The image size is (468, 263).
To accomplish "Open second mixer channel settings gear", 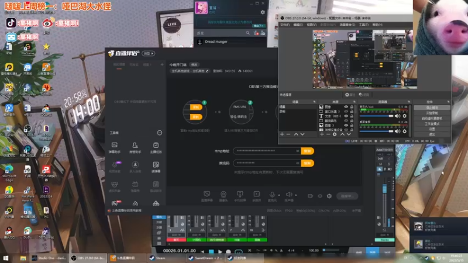I will pyautogui.click(x=405, y=131).
